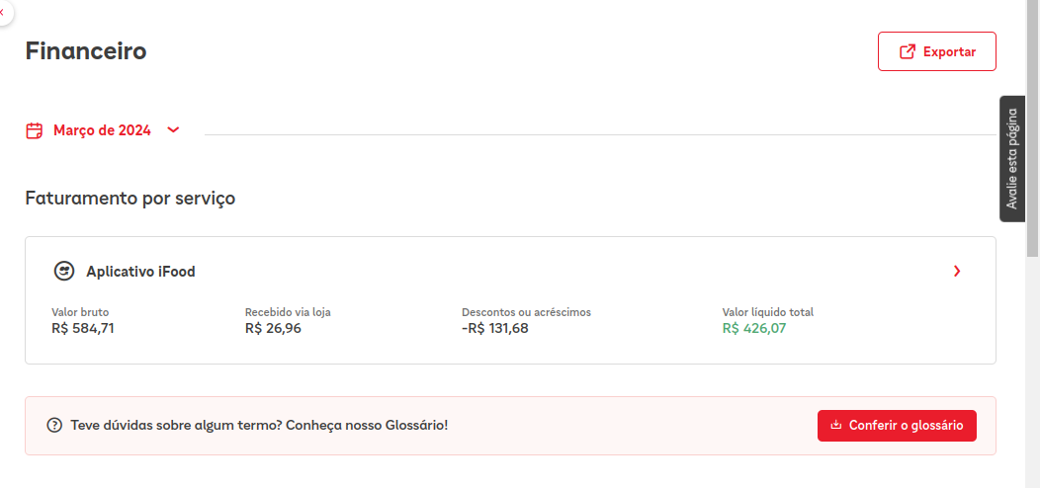Viewport: 1040px width, 488px height.
Task: Click the export icon in Exportar button
Action: [x=907, y=52]
